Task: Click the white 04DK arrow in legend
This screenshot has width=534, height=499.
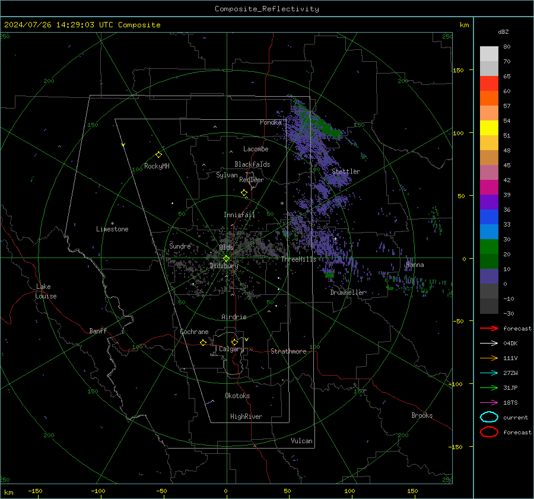Action: [489, 343]
